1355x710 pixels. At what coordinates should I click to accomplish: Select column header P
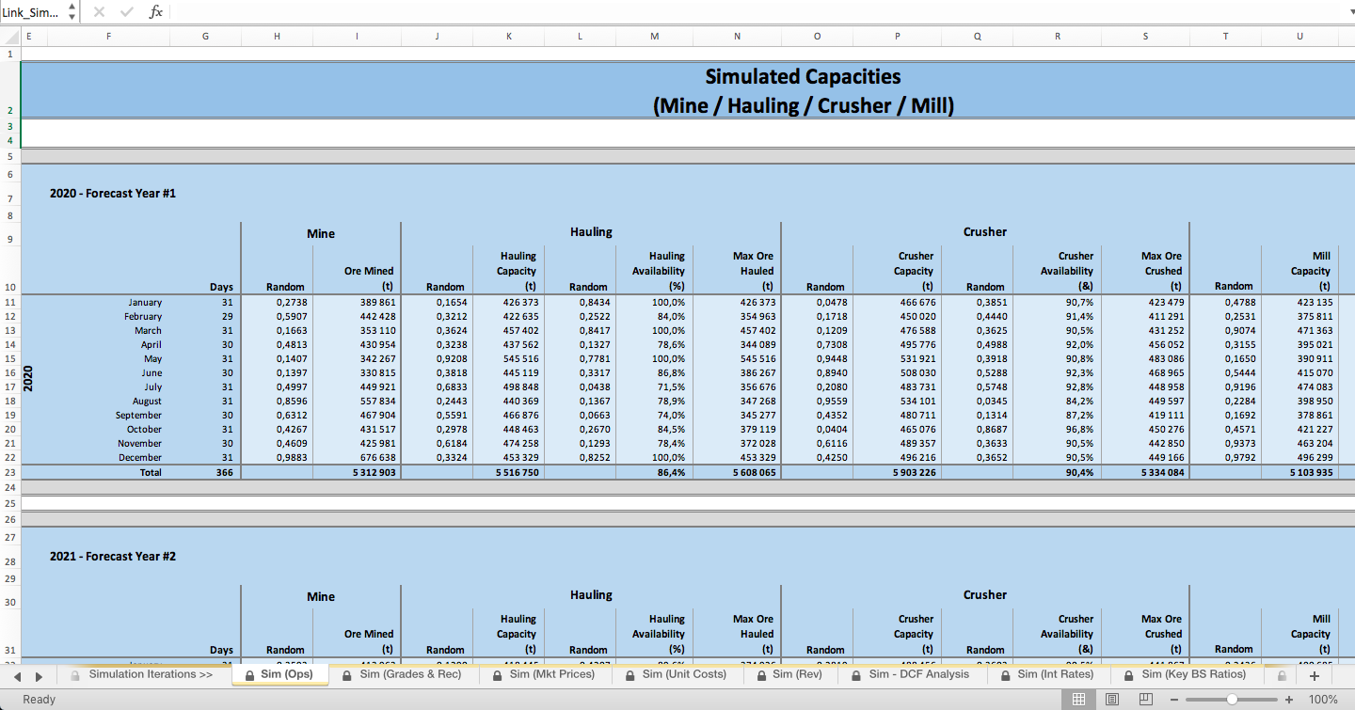[897, 37]
